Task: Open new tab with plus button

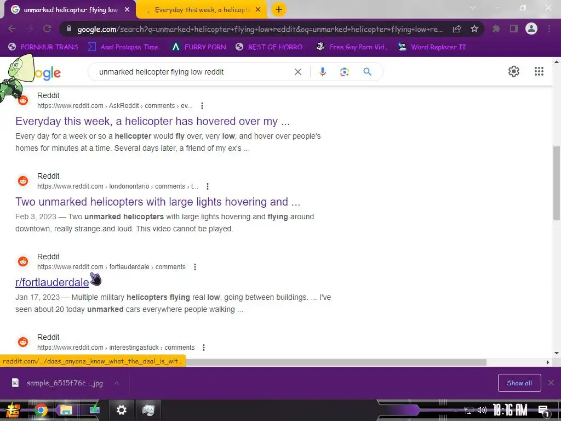Action: [x=279, y=9]
